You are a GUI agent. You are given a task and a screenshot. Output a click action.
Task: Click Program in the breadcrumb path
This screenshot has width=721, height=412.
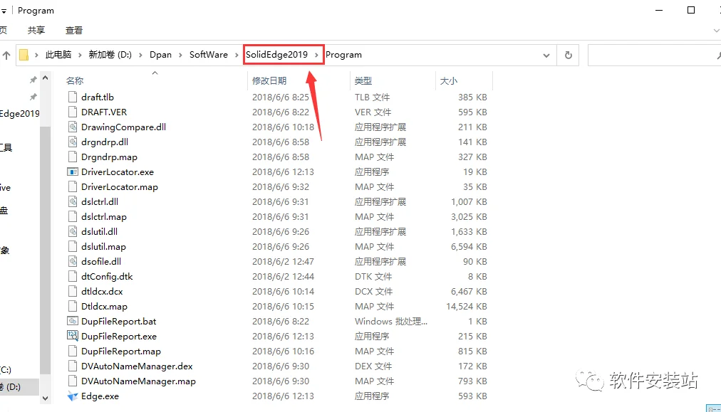(343, 55)
